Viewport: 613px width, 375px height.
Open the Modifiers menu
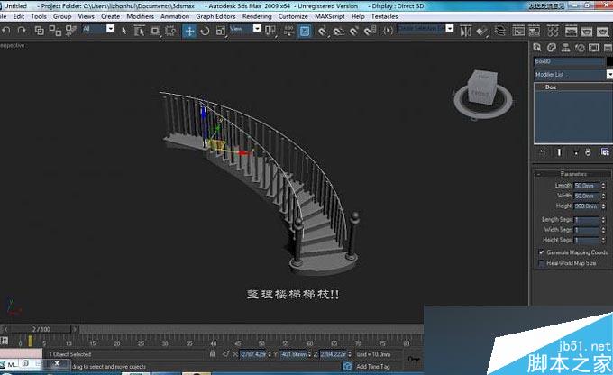pos(140,16)
